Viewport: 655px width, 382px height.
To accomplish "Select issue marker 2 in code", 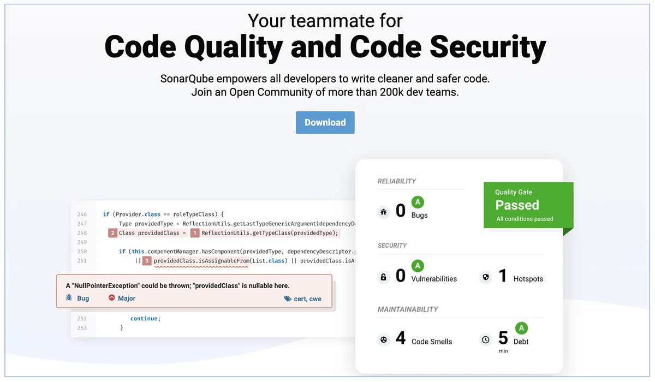I will 112,233.
